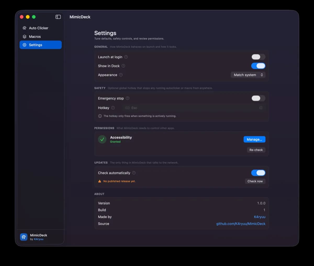Click the info icon by hotkey note

click(100, 116)
